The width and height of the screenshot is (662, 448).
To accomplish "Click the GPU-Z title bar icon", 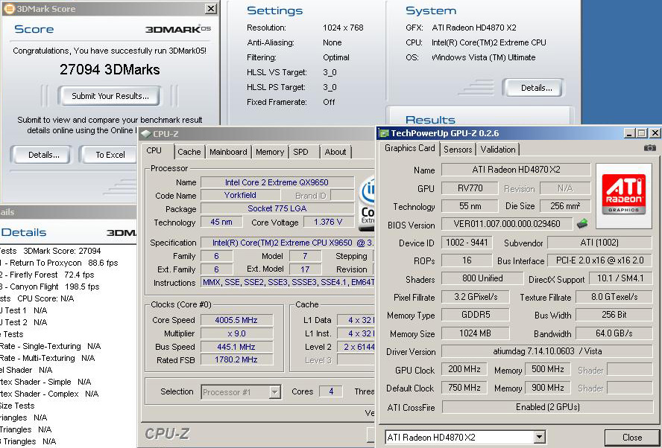I will tap(385, 133).
